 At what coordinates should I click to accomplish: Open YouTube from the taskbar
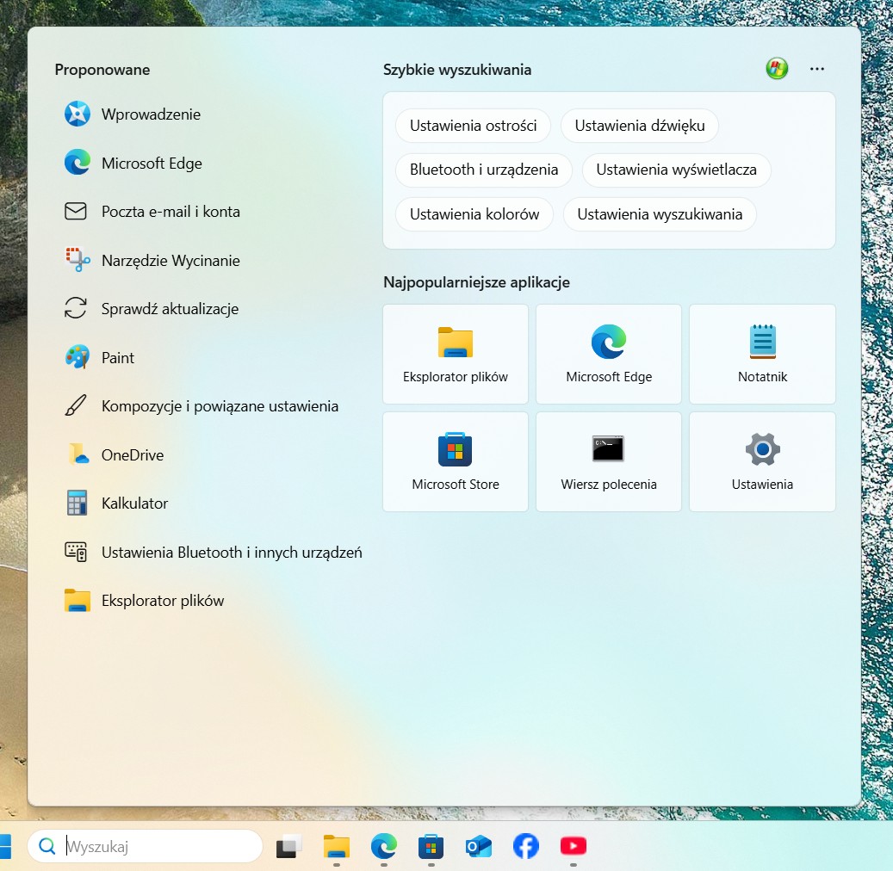573,846
